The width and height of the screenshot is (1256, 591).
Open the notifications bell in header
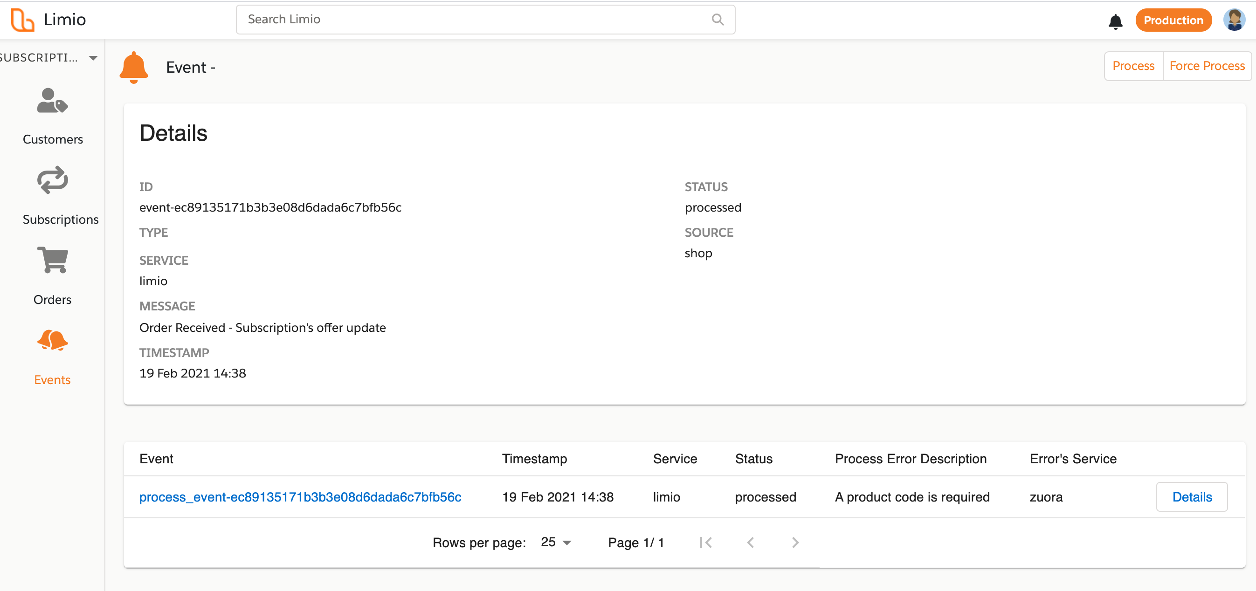tap(1115, 21)
